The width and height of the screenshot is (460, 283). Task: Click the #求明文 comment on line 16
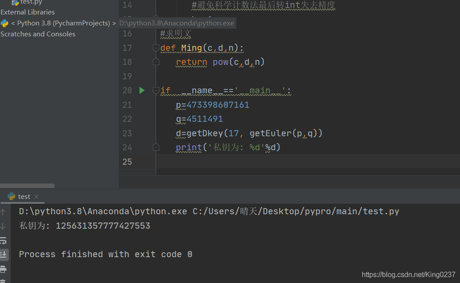tap(176, 34)
